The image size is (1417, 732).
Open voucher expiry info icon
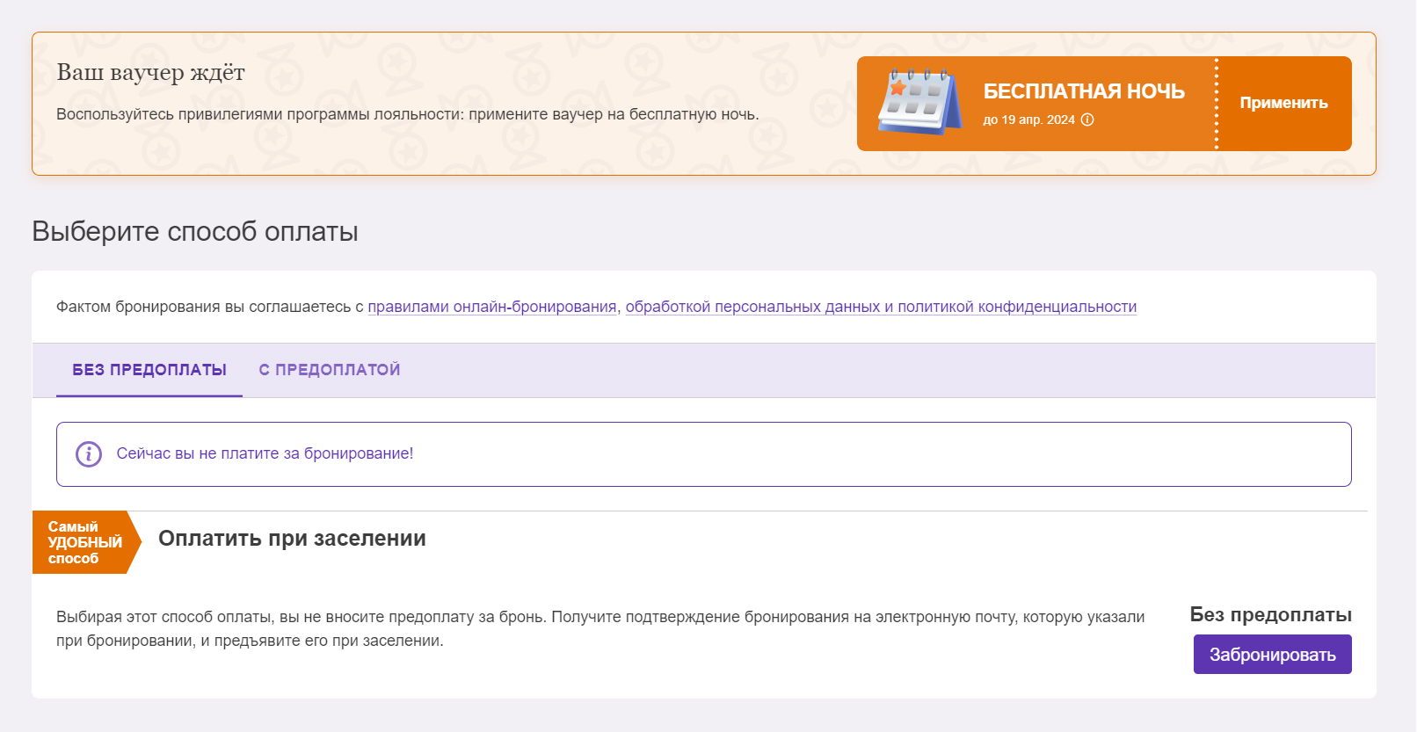tap(1087, 120)
